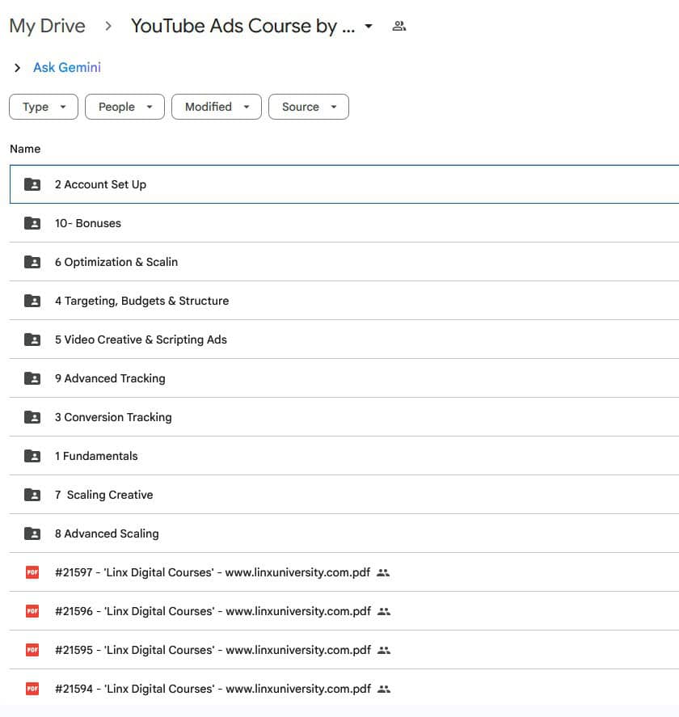Click the sharing icon next to the folder title
The image size is (679, 717).
399,25
